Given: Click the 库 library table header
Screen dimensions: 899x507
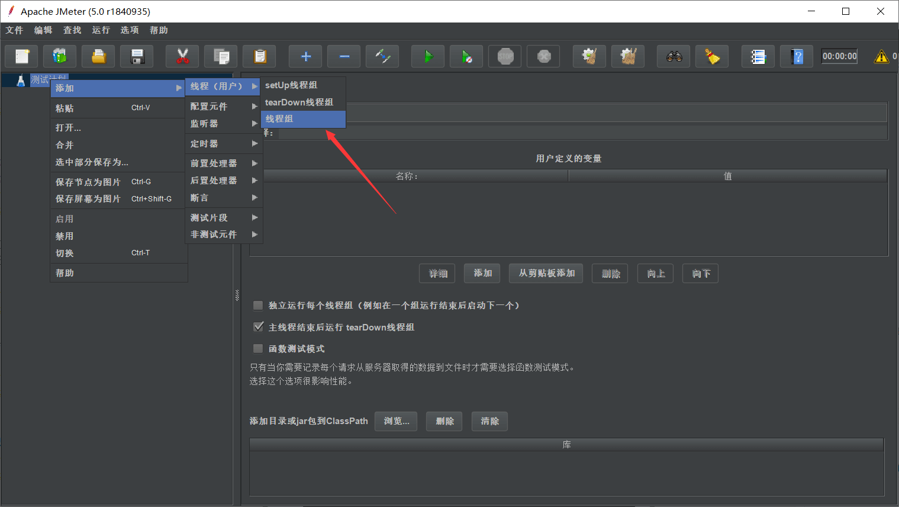Looking at the screenshot, I should pyautogui.click(x=566, y=445).
